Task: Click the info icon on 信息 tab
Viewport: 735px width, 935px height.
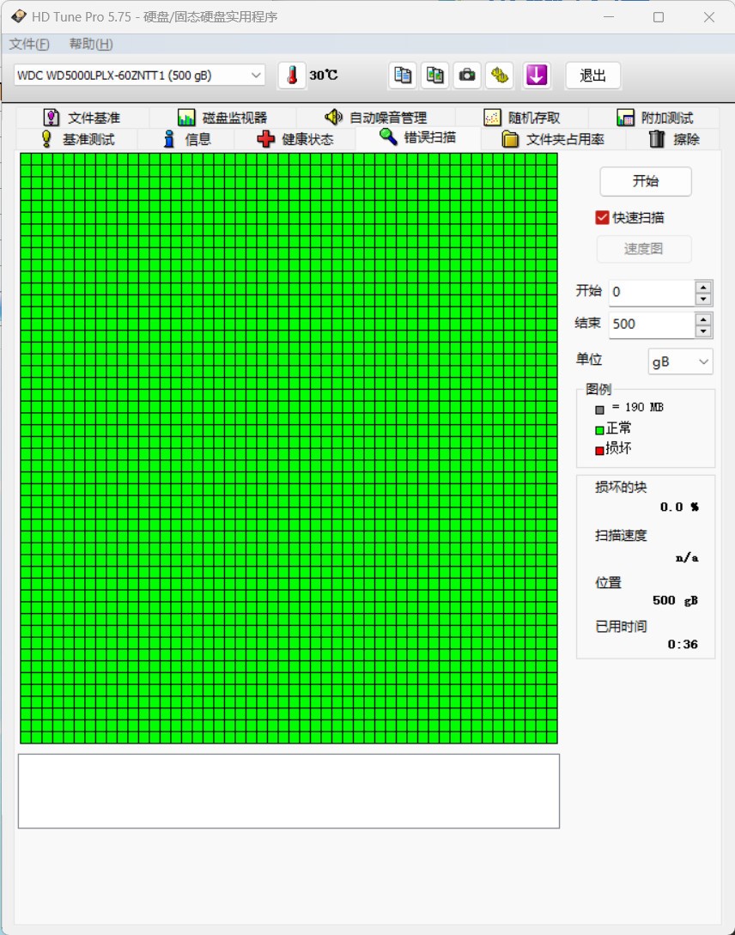Action: 169,139
